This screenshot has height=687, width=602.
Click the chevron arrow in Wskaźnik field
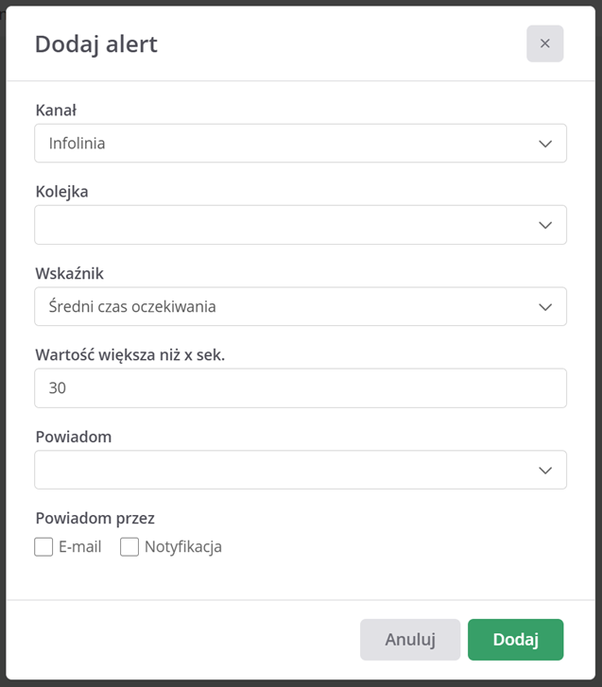tap(544, 307)
